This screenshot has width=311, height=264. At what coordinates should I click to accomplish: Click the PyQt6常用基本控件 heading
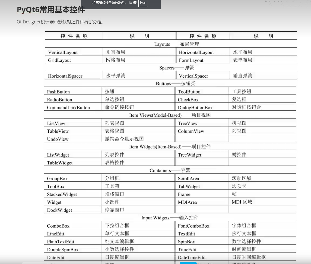point(51,10)
